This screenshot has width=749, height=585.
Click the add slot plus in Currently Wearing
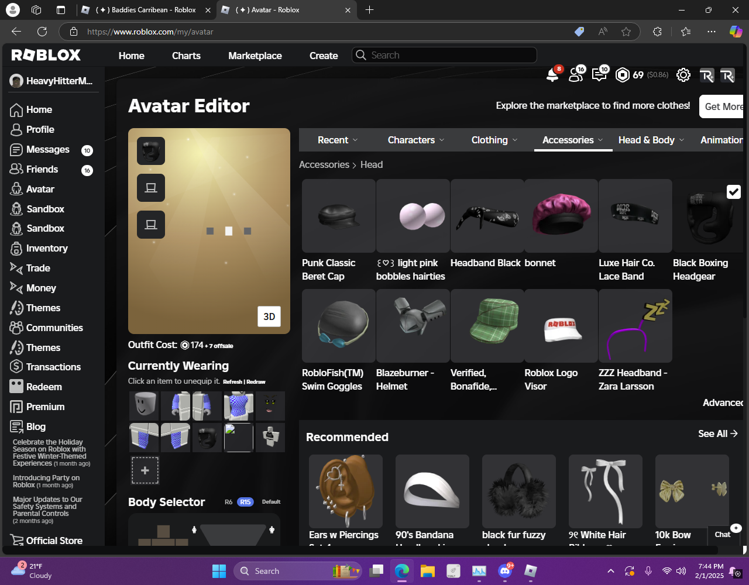145,470
